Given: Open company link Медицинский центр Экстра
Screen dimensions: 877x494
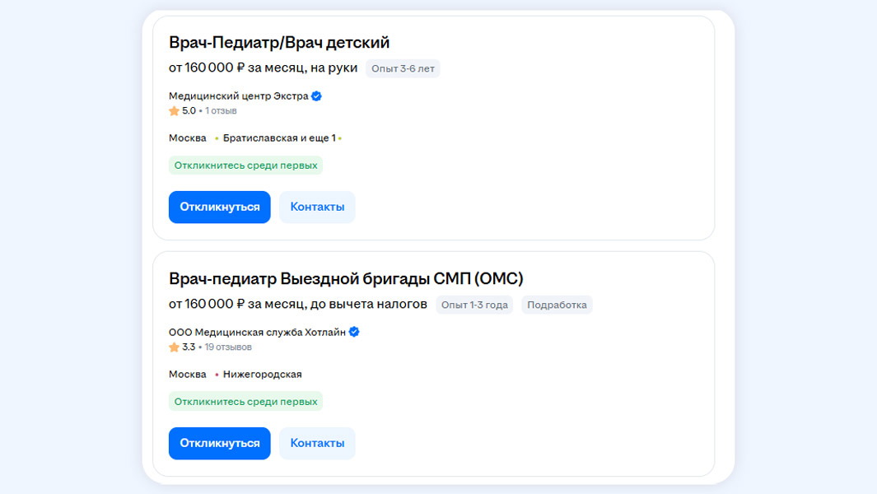Looking at the screenshot, I should tap(238, 96).
